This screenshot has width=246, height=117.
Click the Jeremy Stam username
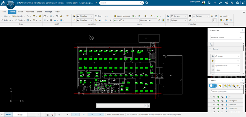195,2
